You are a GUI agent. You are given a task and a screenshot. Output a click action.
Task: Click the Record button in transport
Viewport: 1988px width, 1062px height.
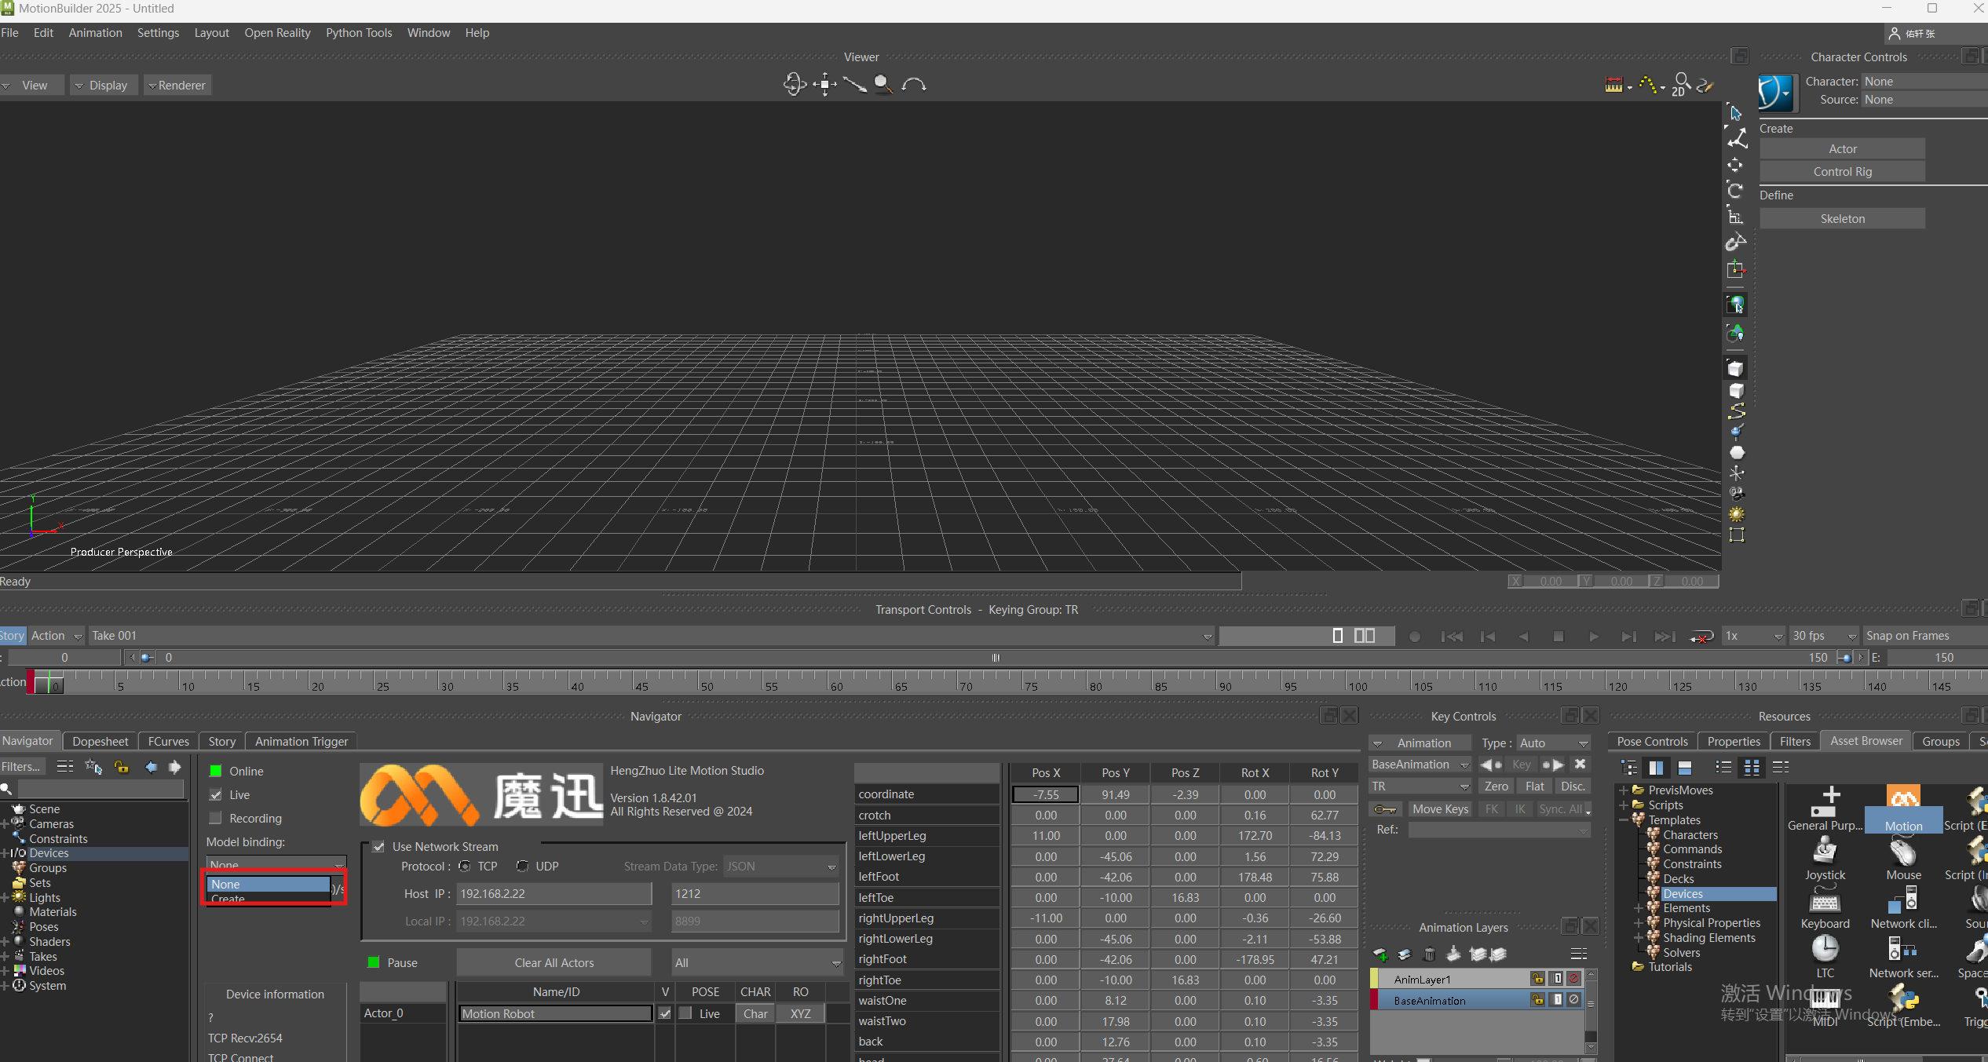[1415, 637]
